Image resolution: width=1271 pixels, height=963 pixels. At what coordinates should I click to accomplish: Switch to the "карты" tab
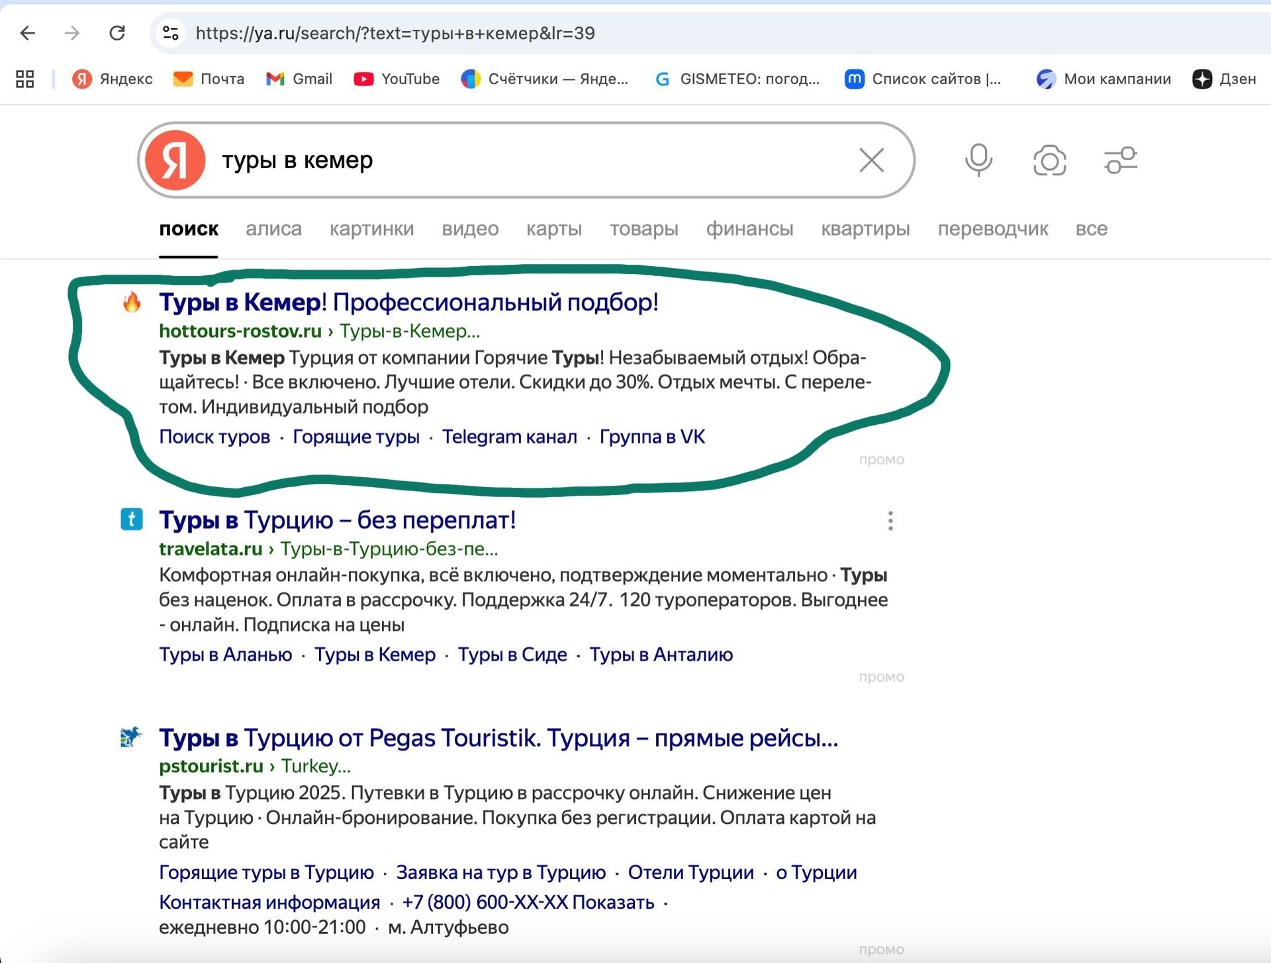click(553, 229)
